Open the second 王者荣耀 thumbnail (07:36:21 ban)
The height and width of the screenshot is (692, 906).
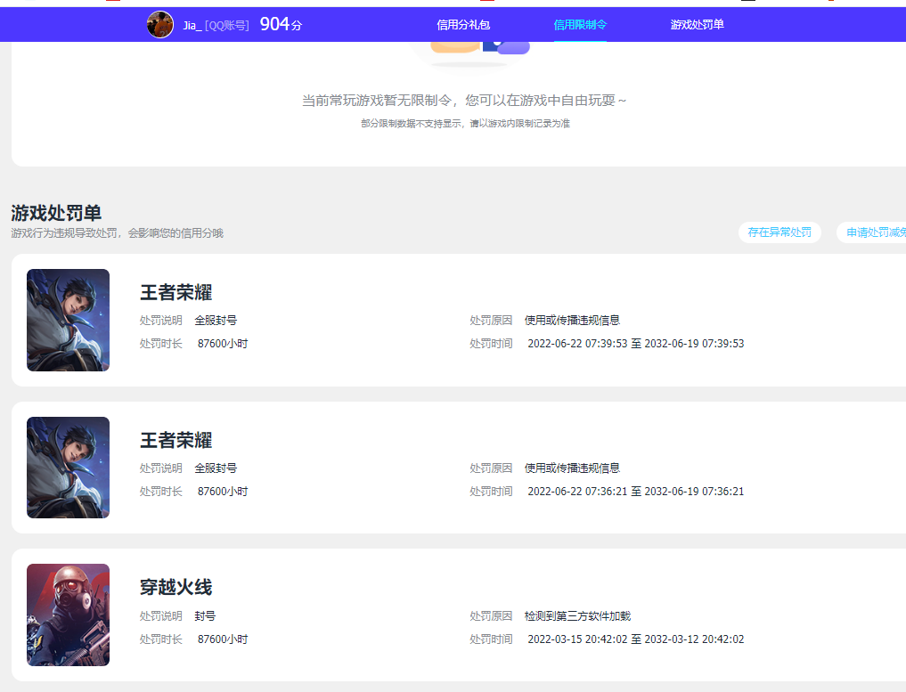(x=69, y=468)
